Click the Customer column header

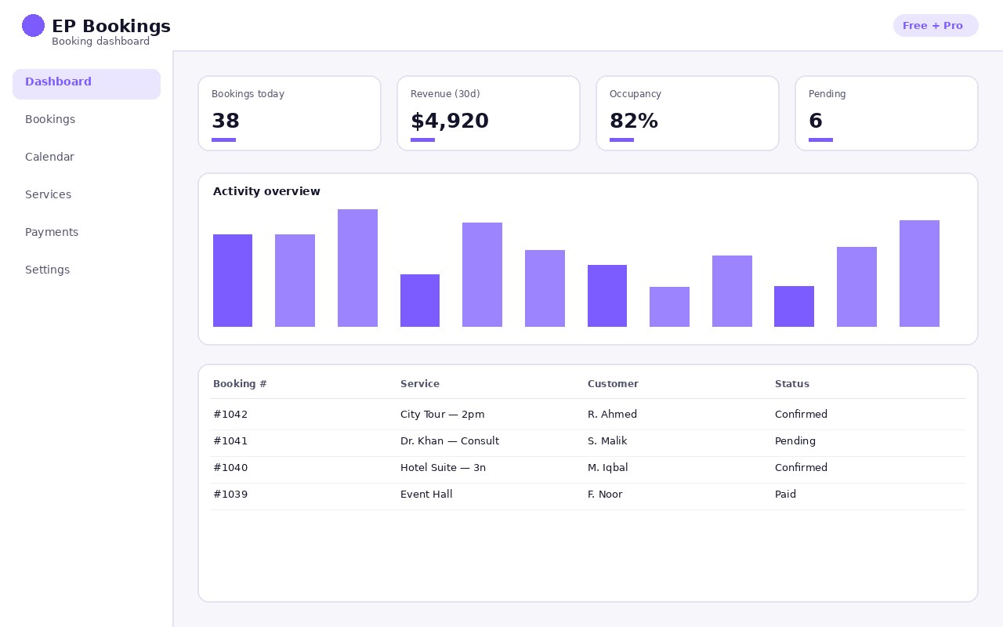613,384
